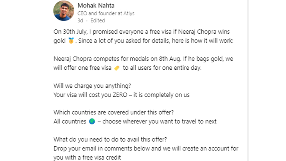Click the 'Drop your email in comments' line
The height and width of the screenshot is (161, 286).
[146, 149]
